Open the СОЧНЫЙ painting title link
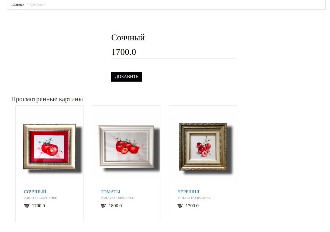 (35, 192)
